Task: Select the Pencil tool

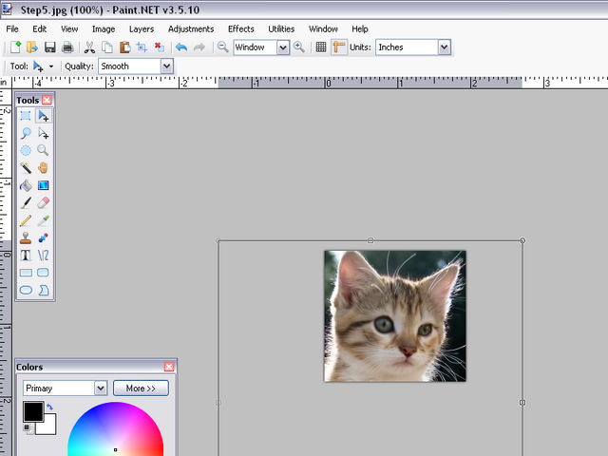Action: click(x=26, y=220)
